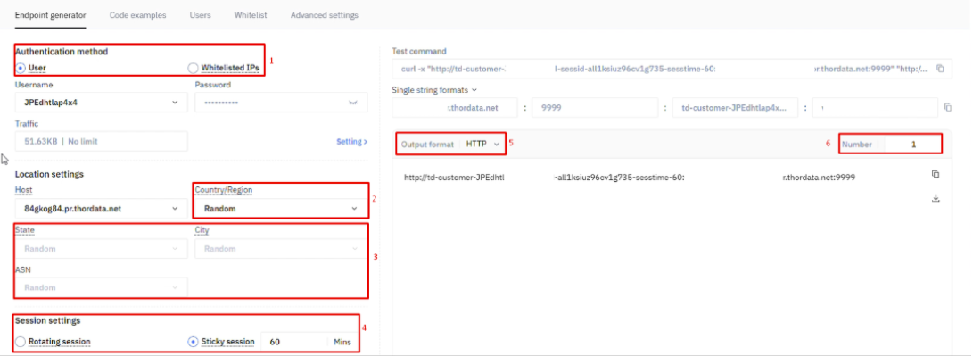Click the Test command curl field
This screenshot has width=973, height=356.
coord(671,69)
